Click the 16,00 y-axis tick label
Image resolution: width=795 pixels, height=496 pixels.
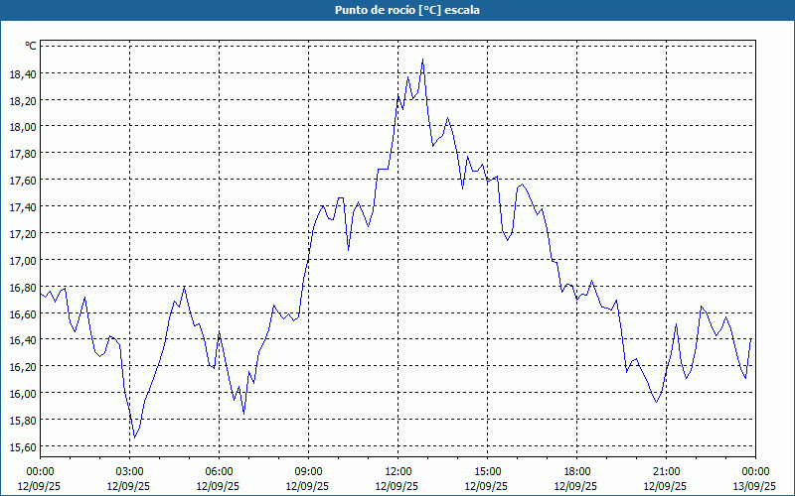23,393
